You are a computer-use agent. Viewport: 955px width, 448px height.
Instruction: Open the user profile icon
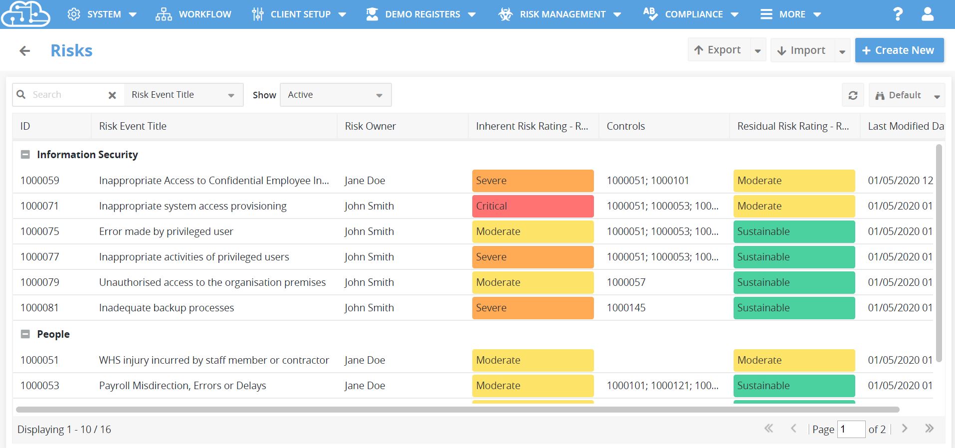click(927, 14)
